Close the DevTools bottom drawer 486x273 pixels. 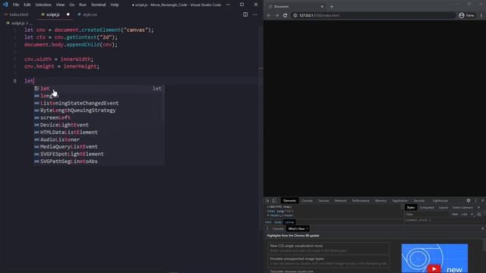(x=483, y=229)
